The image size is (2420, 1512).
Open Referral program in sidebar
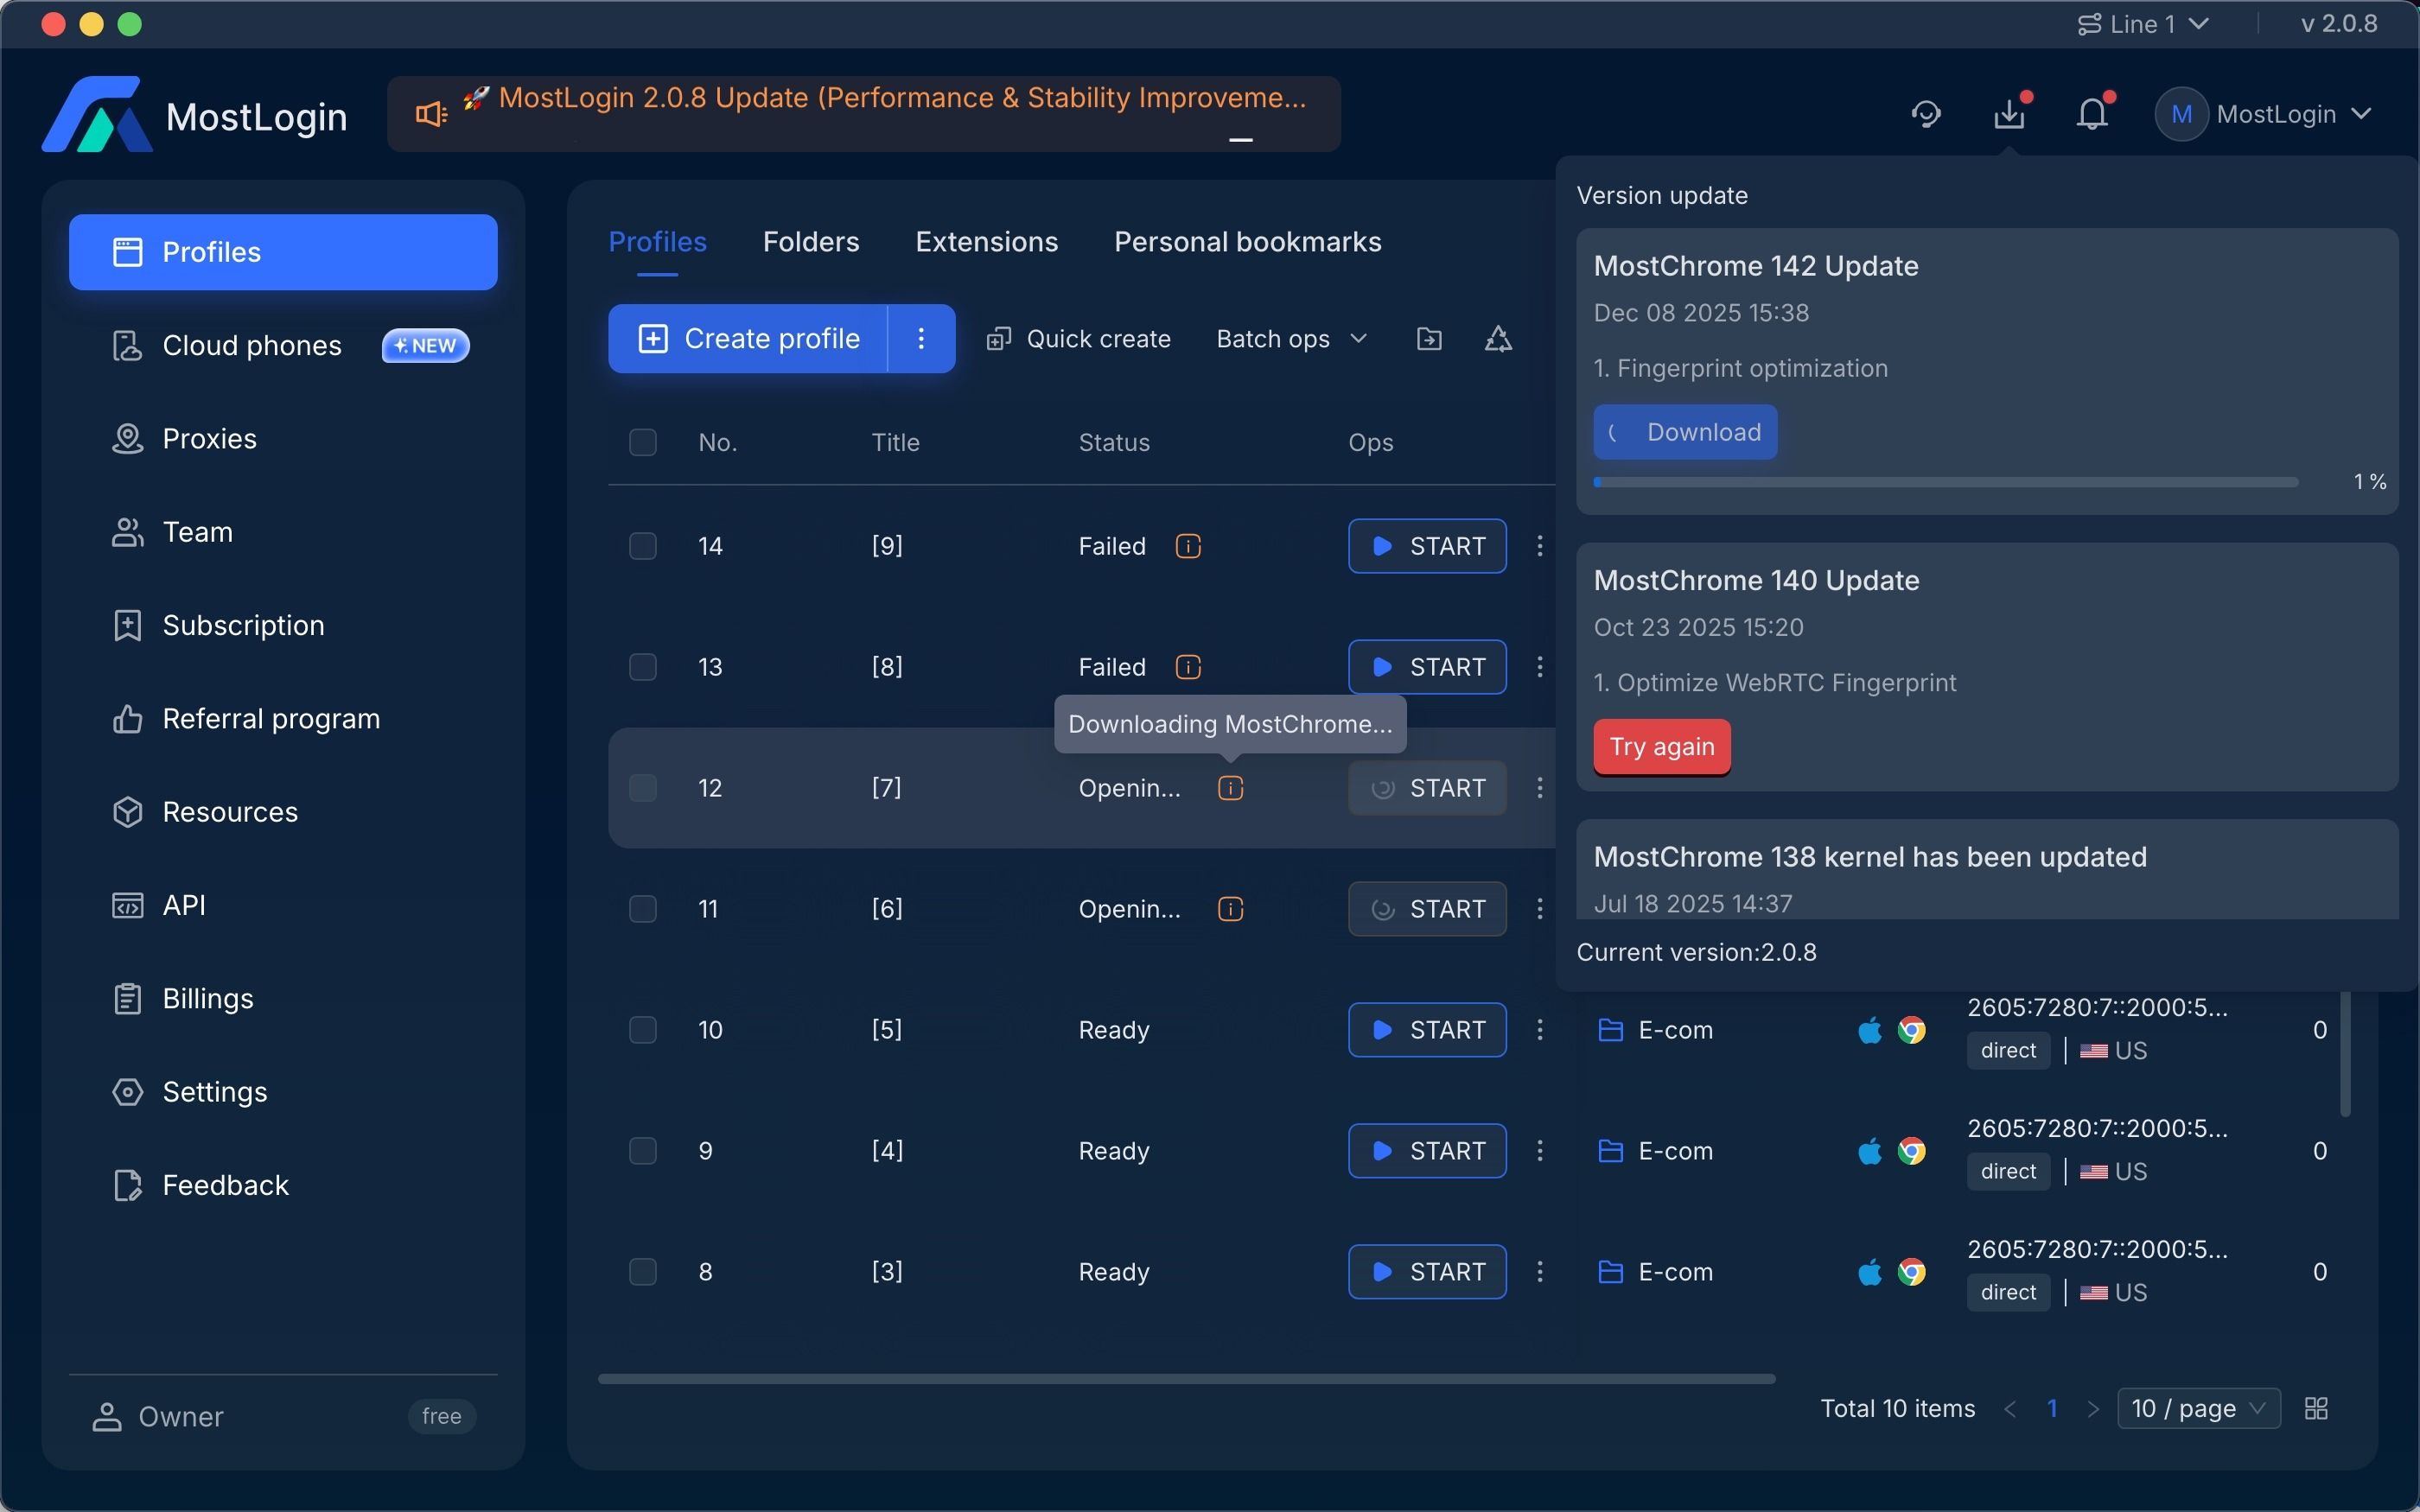click(283, 719)
